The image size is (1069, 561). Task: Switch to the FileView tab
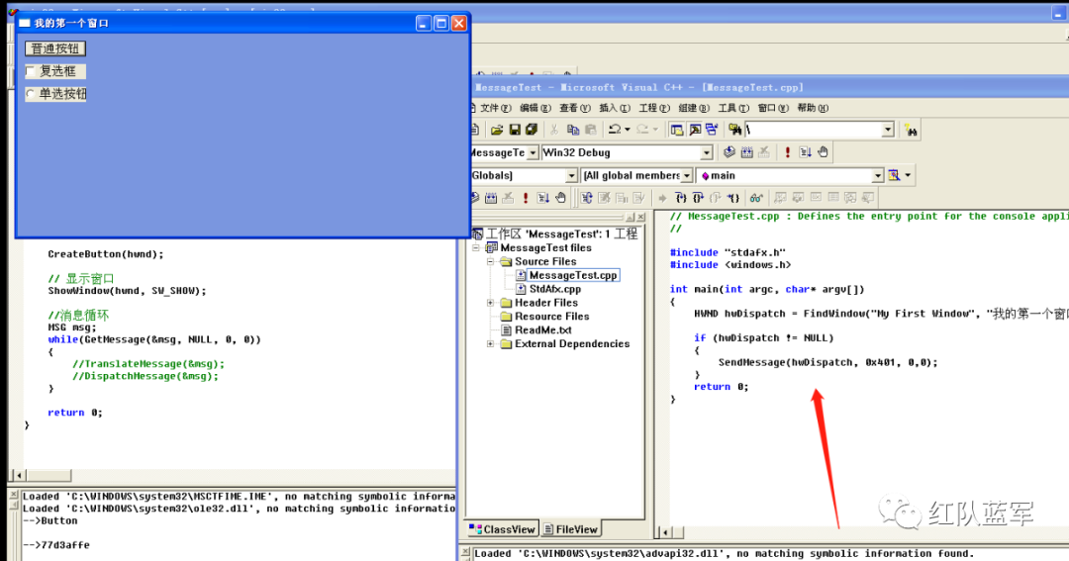point(571,529)
